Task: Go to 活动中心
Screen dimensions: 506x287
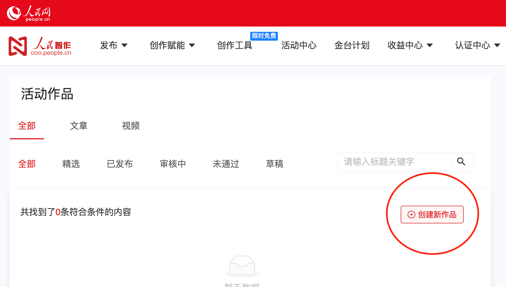Action: (299, 45)
